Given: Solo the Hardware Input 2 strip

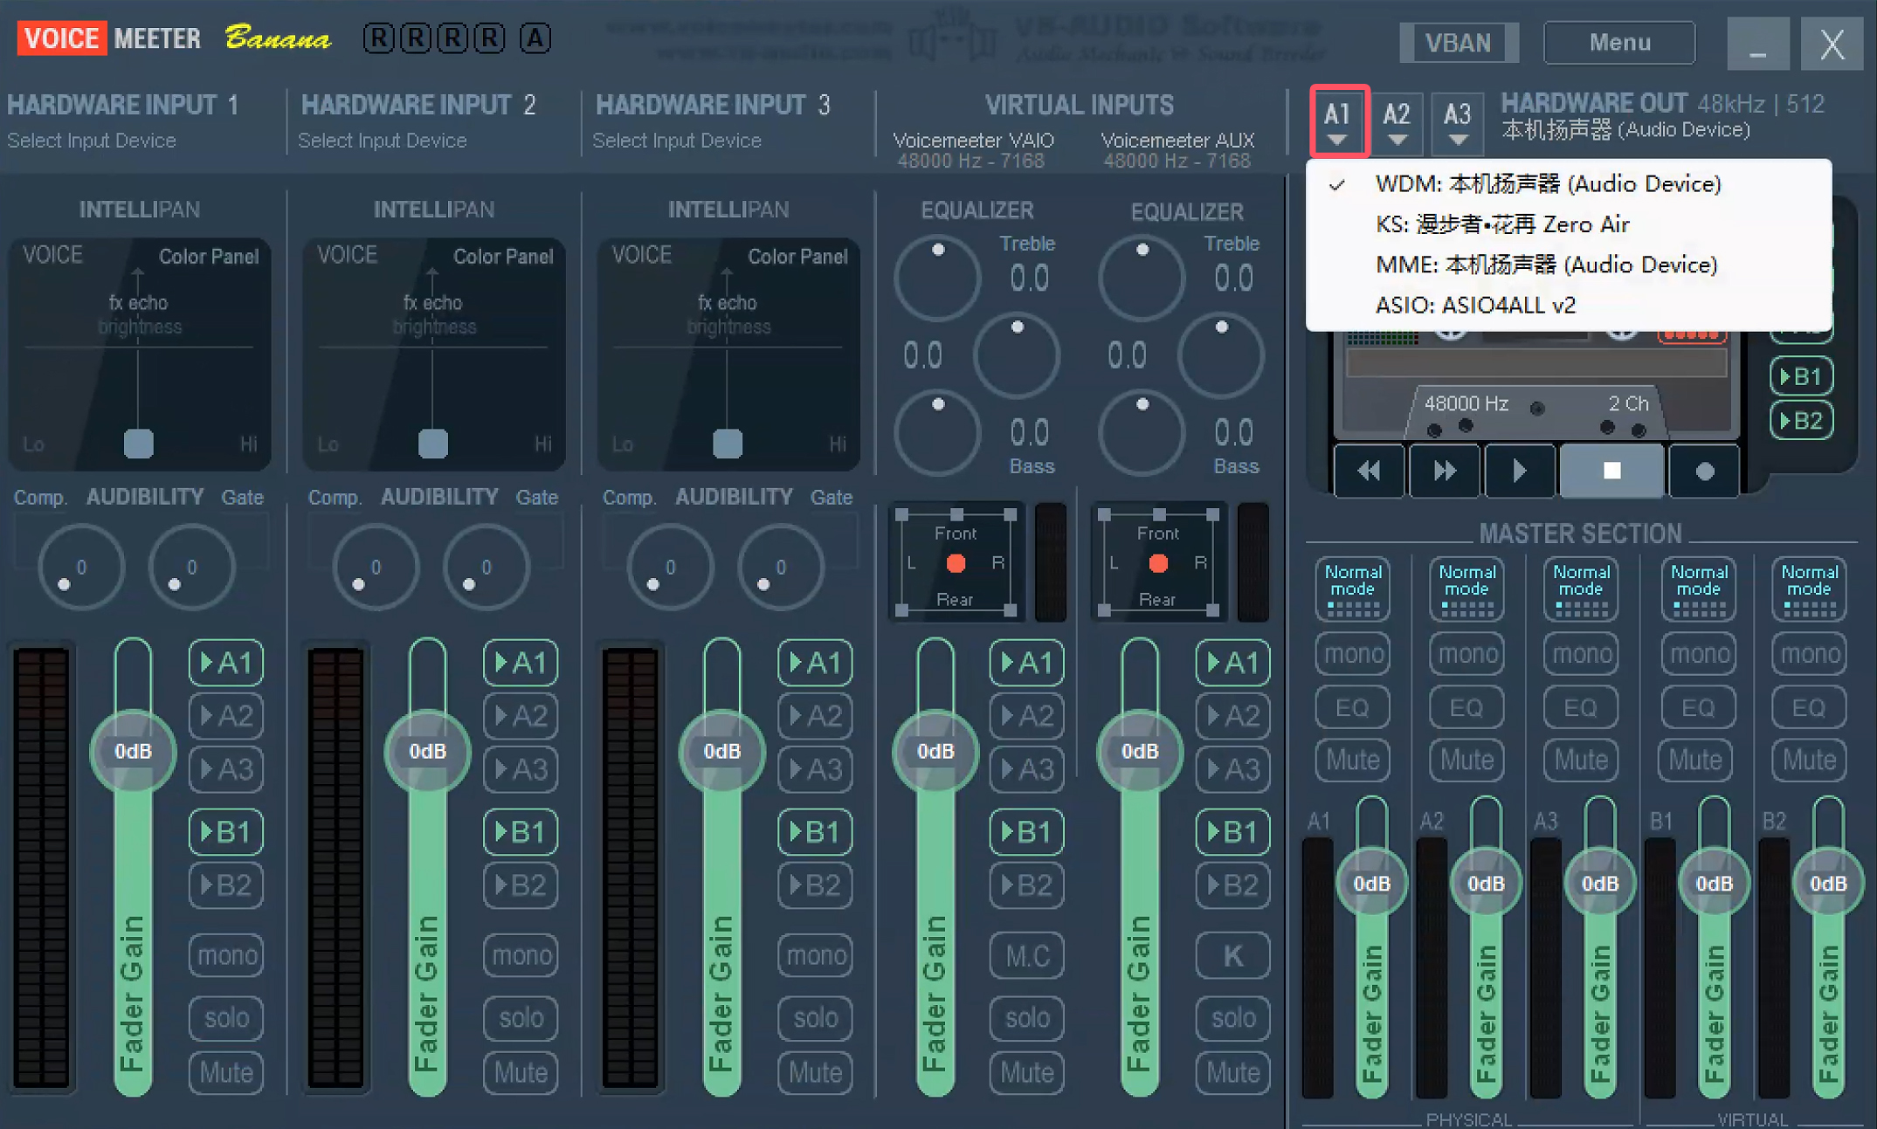Looking at the screenshot, I should click(x=521, y=1018).
